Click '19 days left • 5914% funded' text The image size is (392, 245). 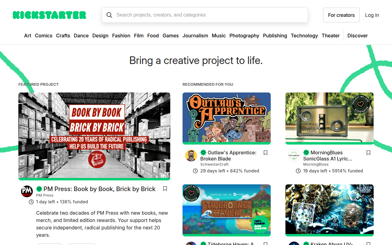(x=333, y=171)
